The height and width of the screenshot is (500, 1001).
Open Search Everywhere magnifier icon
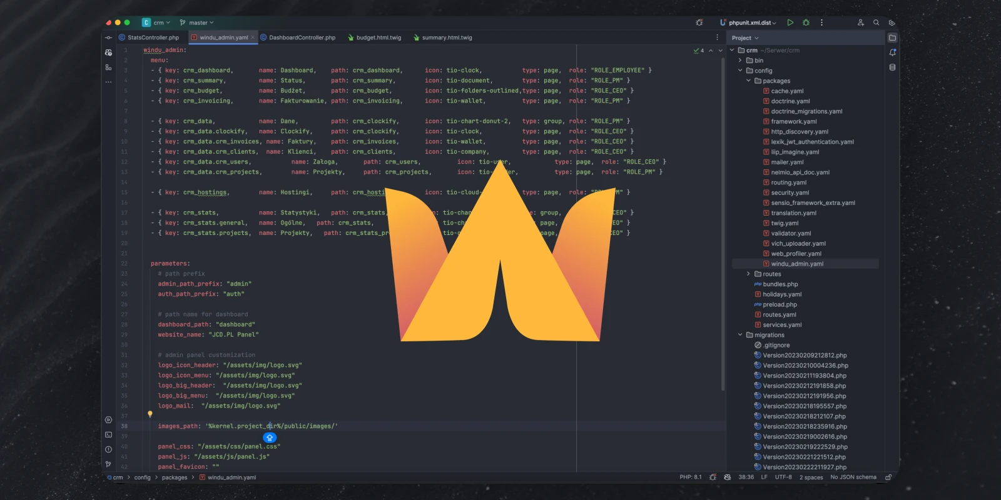[876, 22]
